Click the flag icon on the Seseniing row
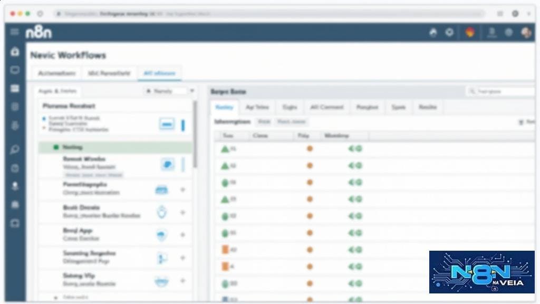540x304 pixels. pyautogui.click(x=161, y=258)
